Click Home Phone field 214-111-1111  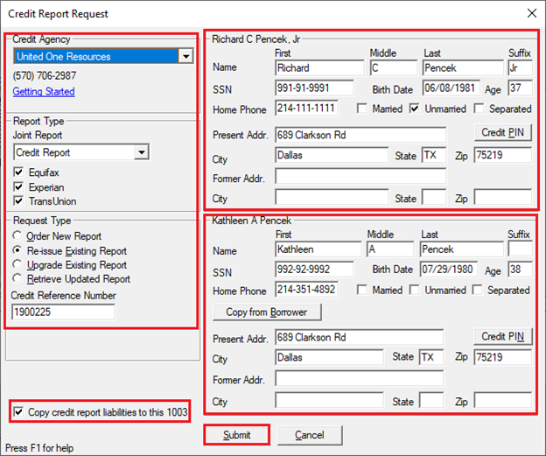click(306, 109)
